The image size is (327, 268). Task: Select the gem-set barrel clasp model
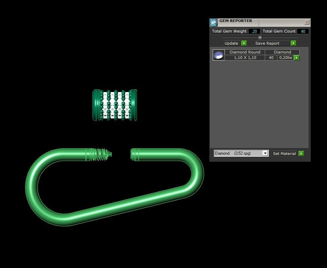(115, 105)
